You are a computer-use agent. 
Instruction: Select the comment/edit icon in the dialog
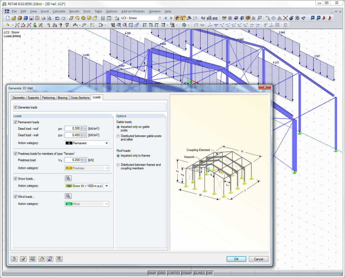point(23,259)
